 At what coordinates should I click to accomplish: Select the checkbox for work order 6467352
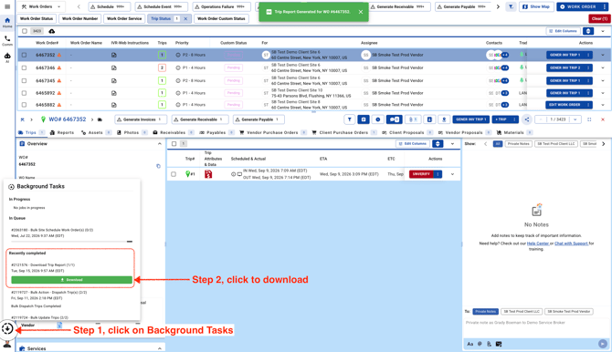pos(24,55)
